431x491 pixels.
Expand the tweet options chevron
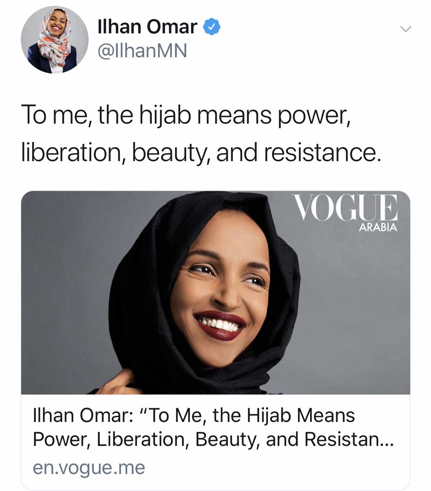coord(405,29)
